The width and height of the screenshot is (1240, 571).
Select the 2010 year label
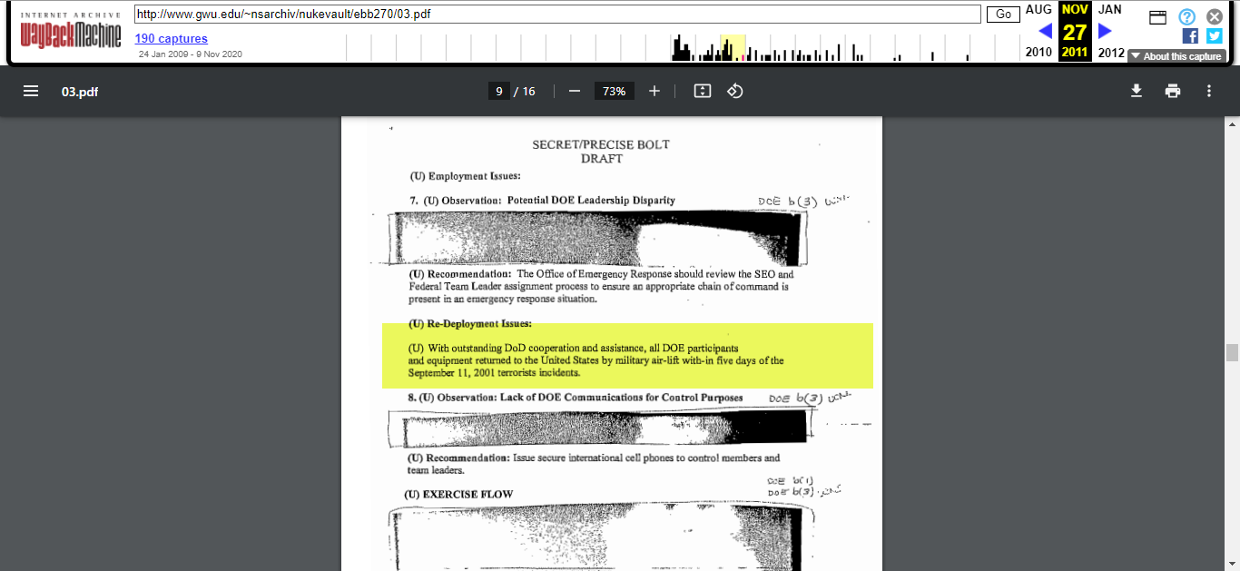click(x=1038, y=53)
